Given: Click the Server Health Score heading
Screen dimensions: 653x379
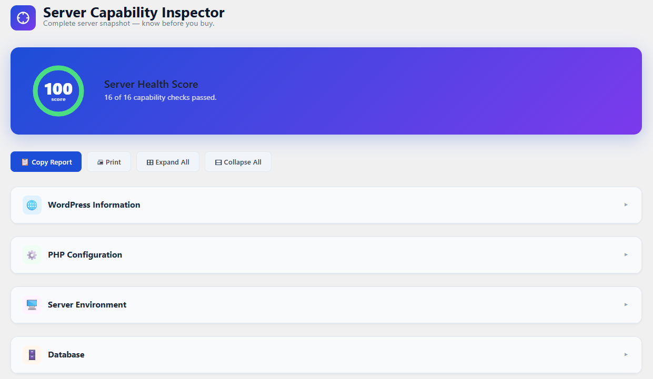Looking at the screenshot, I should pos(151,84).
